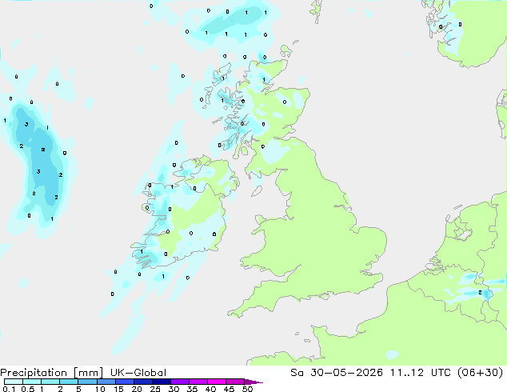This screenshot has width=507, height=392.
Task: Click the "40" legend scale label
Action: (210, 389)
